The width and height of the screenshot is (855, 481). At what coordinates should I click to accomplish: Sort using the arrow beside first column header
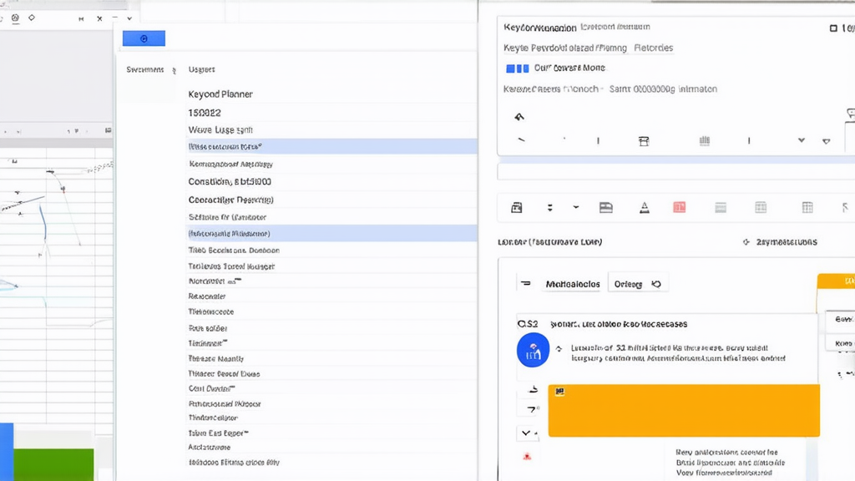[174, 70]
